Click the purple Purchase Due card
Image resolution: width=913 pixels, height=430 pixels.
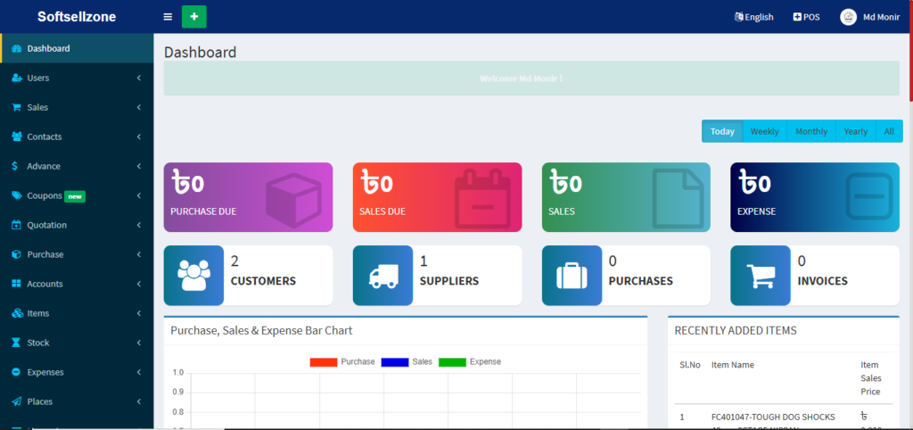(x=248, y=197)
